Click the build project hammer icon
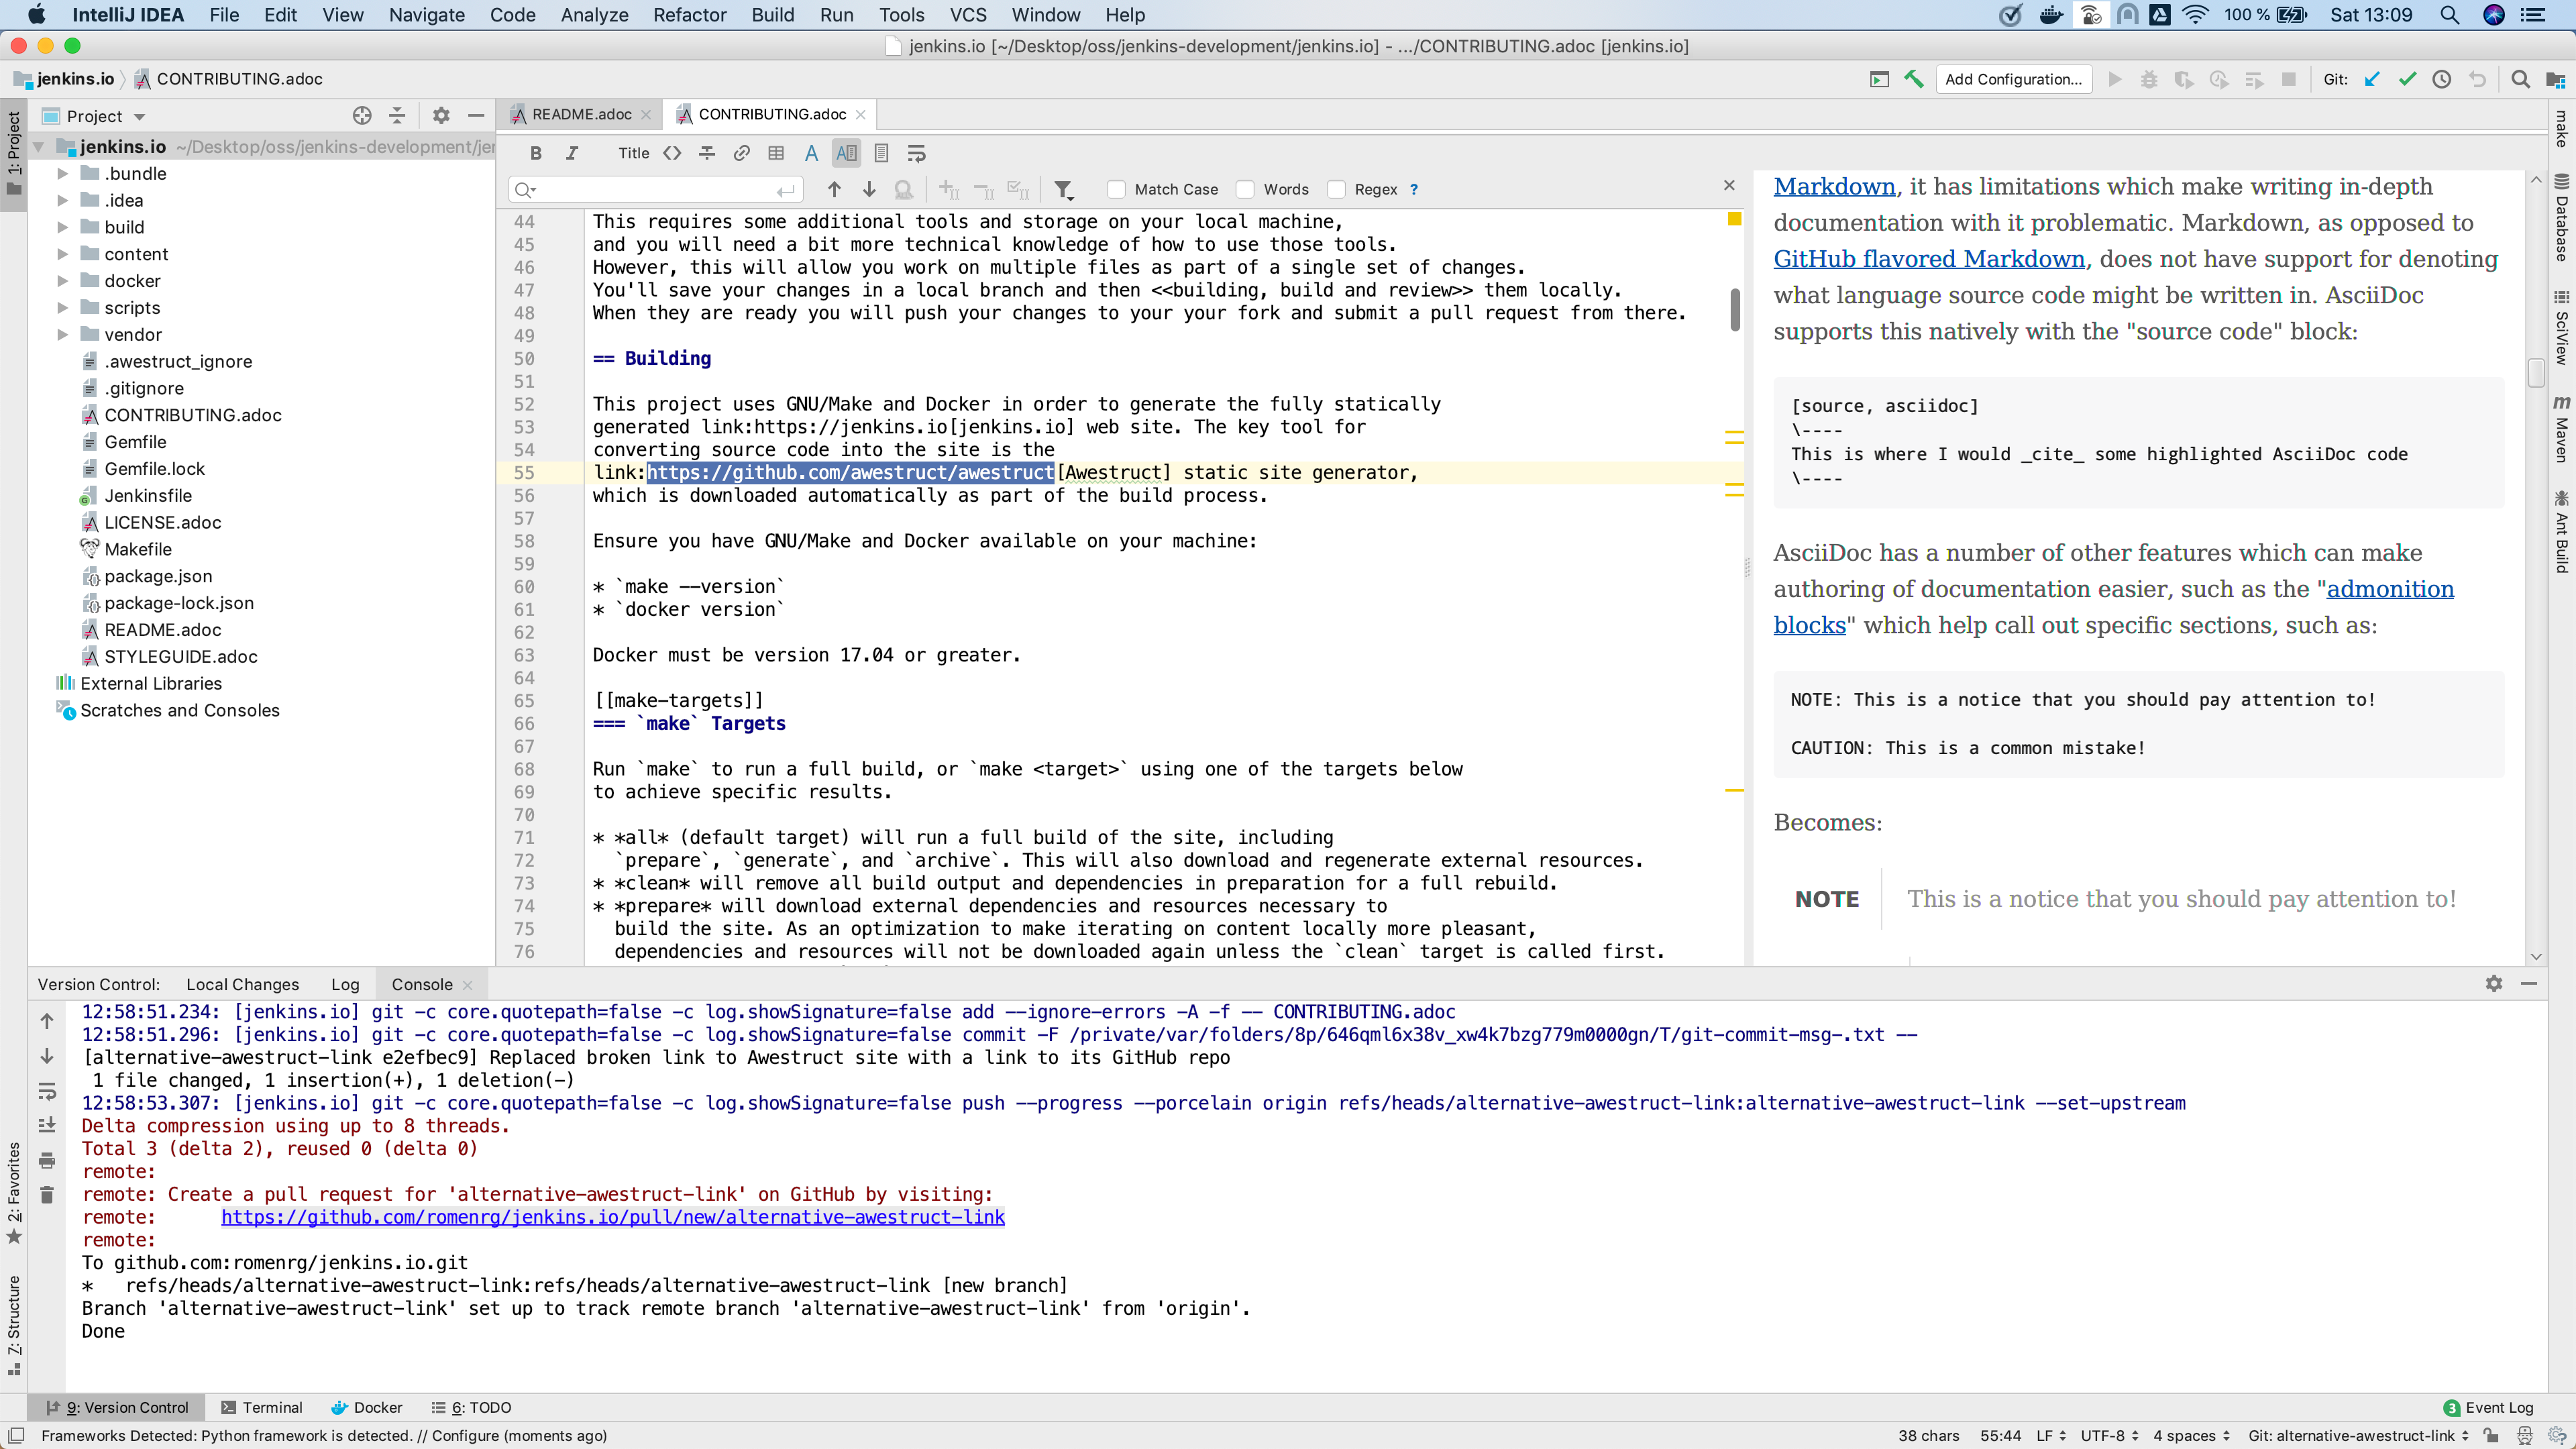 pos(1914,79)
